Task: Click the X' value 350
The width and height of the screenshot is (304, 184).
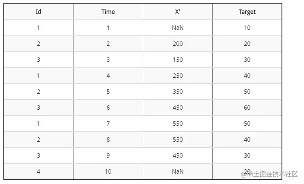Action: coord(177,92)
